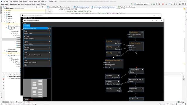Image resolution: width=187 pixels, height=105 pixels.
Task: Click the Run play icon in toolbar
Action: click(151, 4)
